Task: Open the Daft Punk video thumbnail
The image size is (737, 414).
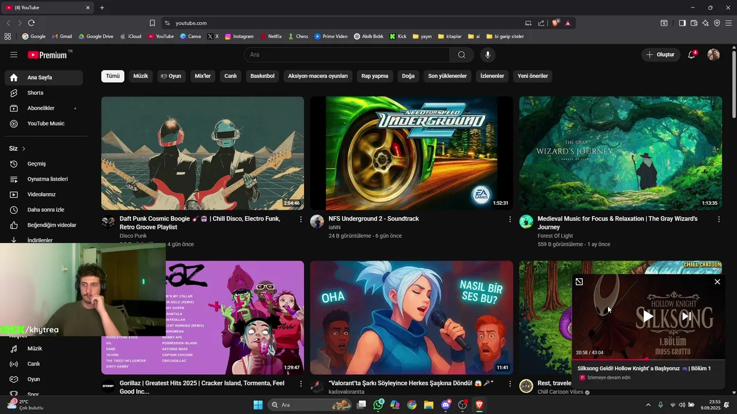Action: [x=203, y=153]
